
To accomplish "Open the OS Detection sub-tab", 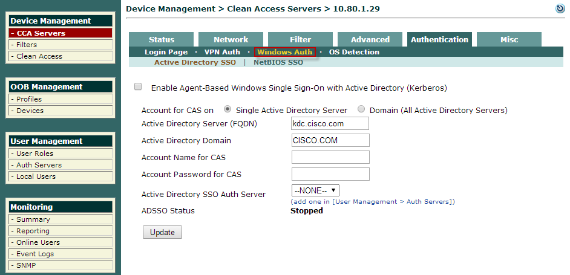I will 354,52.
